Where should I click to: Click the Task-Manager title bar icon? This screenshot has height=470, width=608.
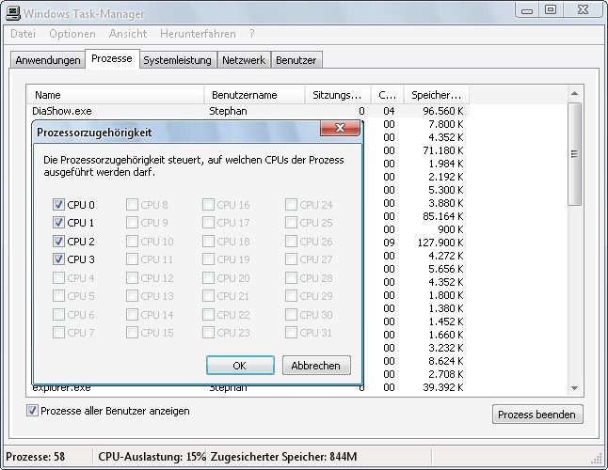click(x=15, y=10)
